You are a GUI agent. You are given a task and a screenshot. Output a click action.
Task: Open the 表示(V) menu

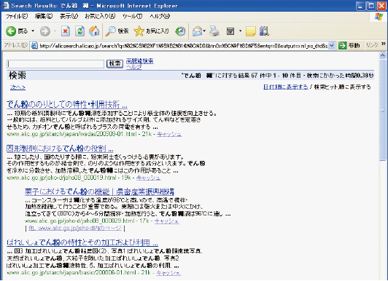(69, 16)
